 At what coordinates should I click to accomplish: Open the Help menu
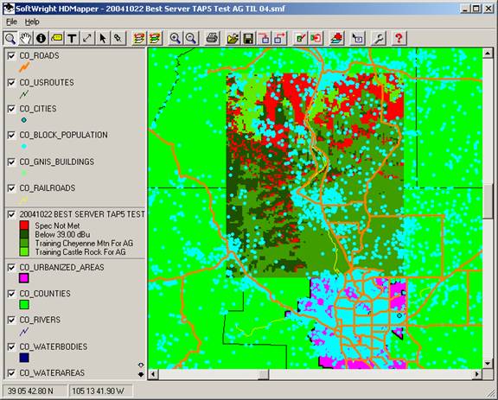32,22
